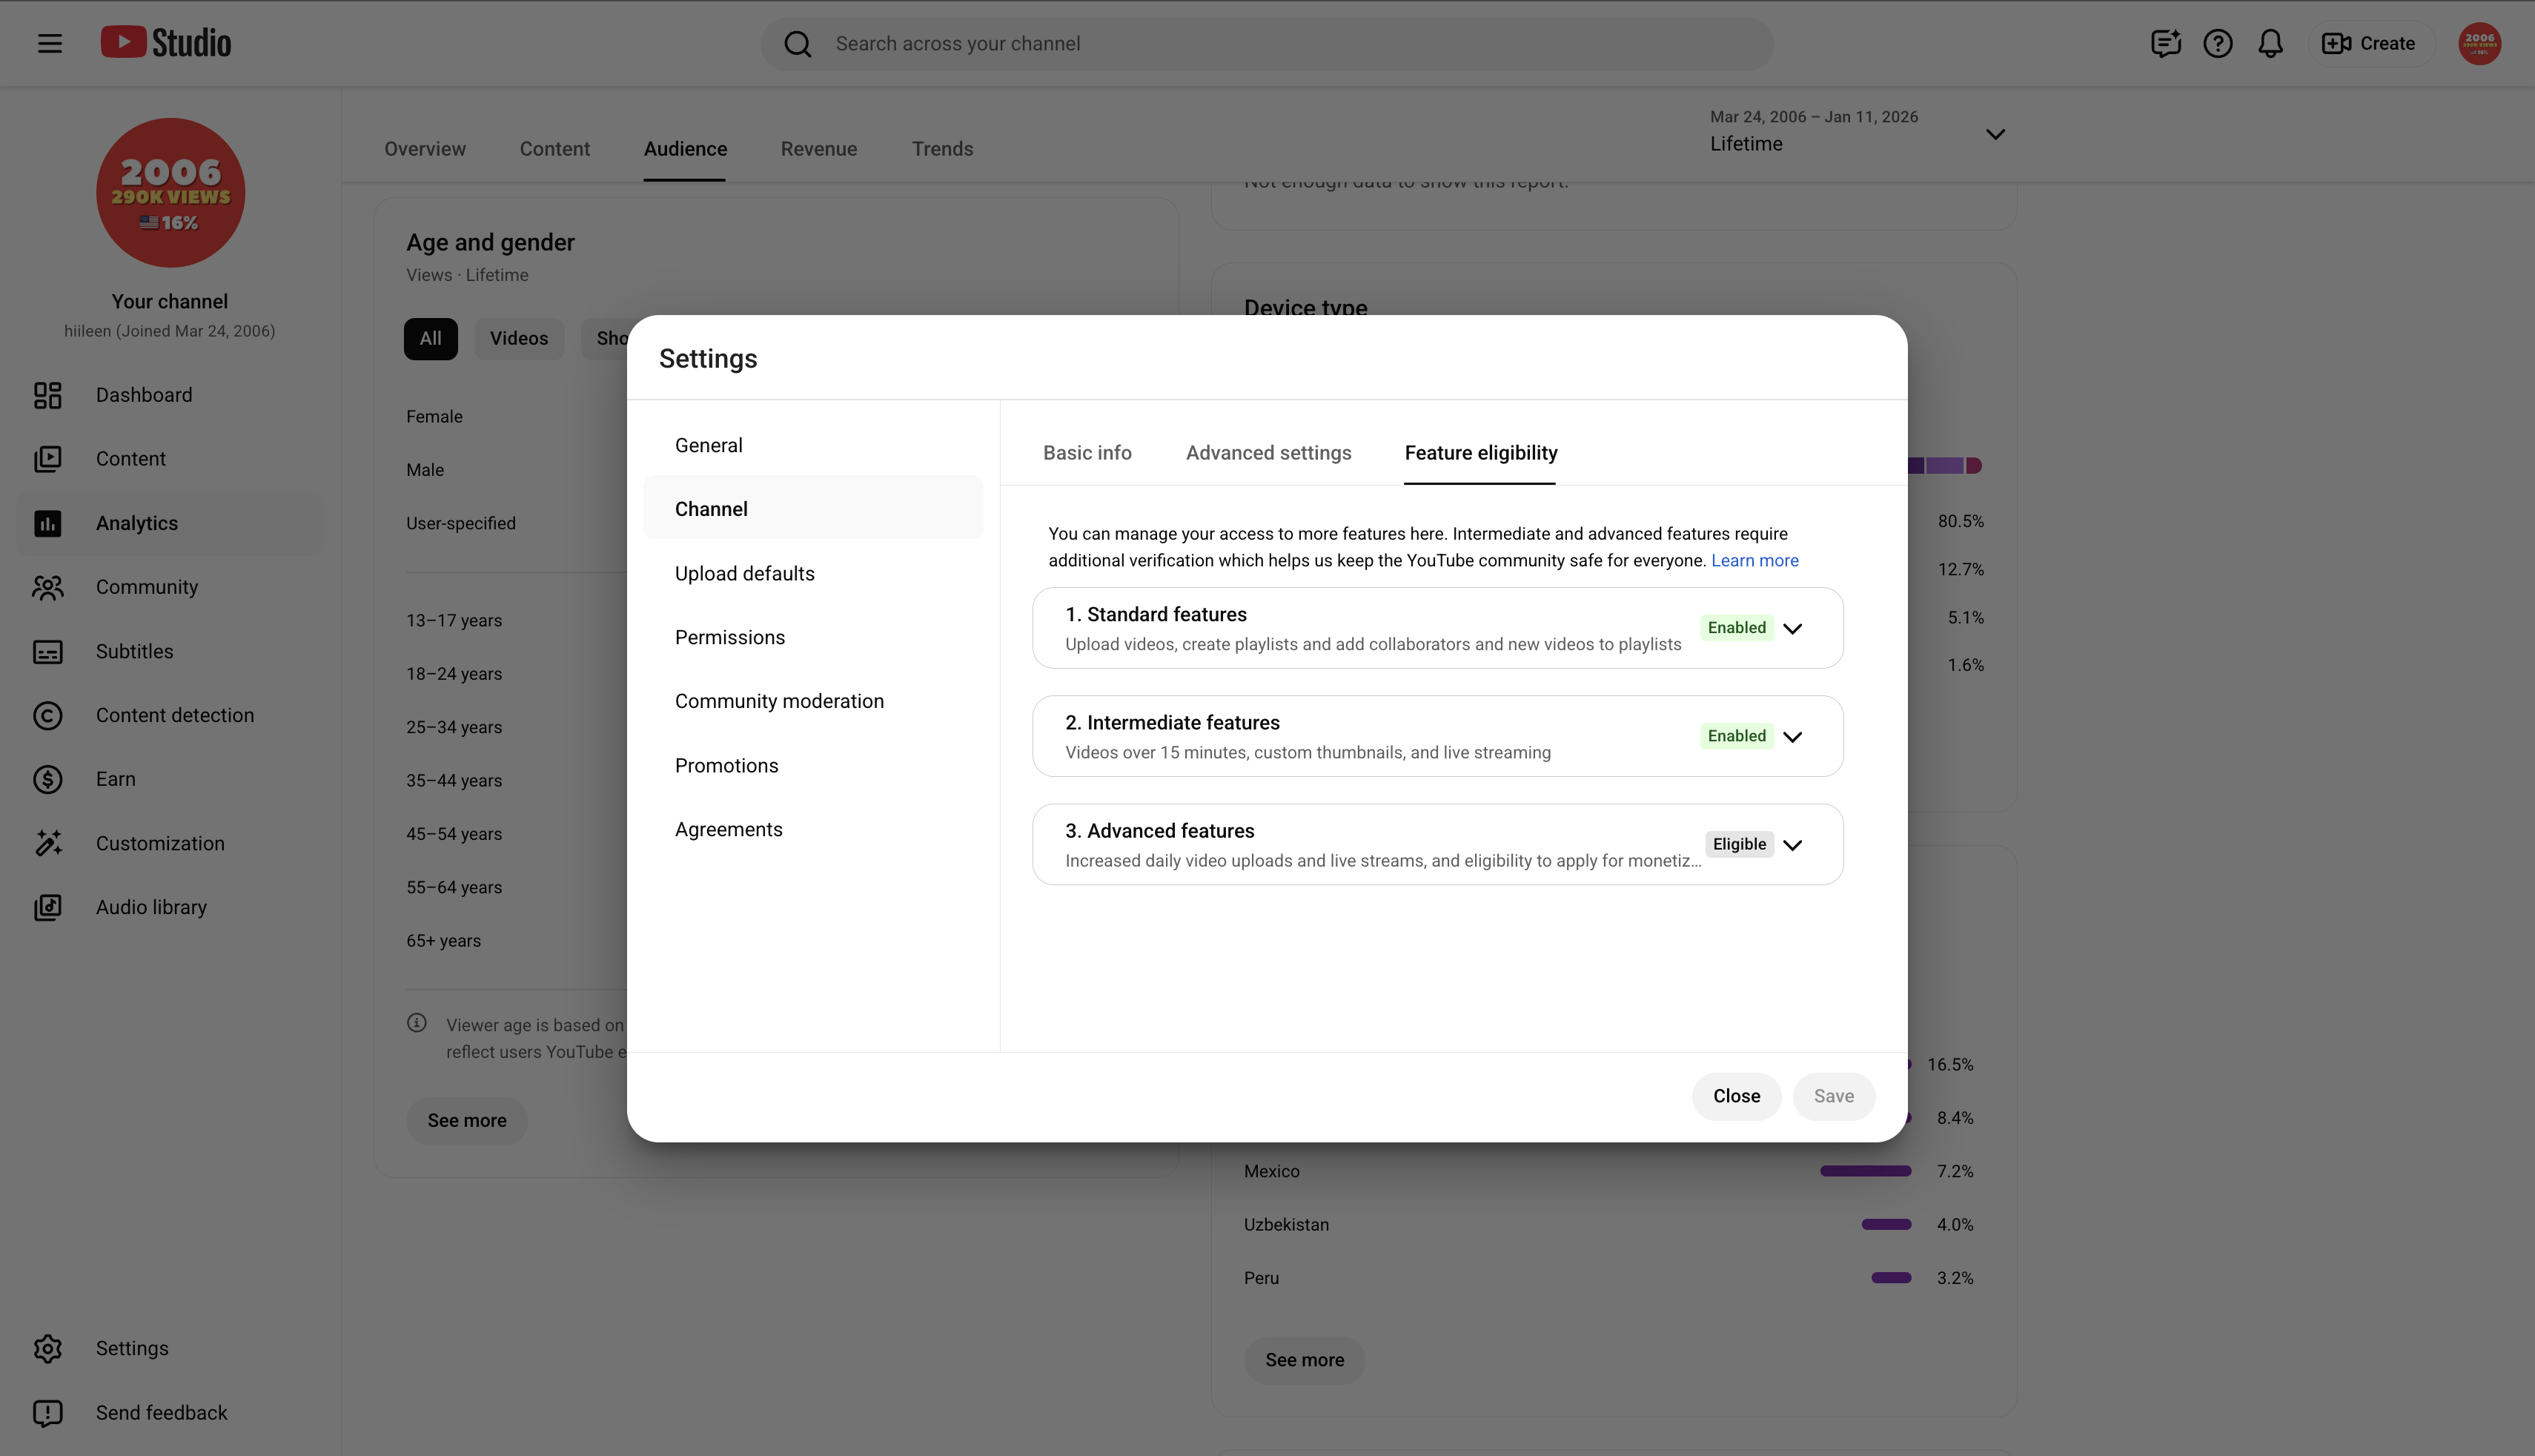Go to the Revenue analytics tab
The width and height of the screenshot is (2535, 1456).
[818, 149]
